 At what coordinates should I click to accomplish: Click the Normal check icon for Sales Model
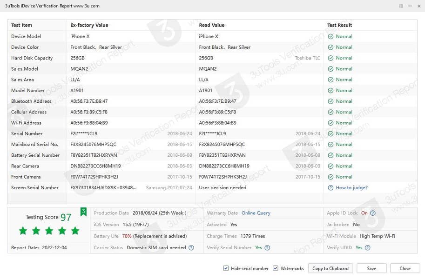pos(331,69)
